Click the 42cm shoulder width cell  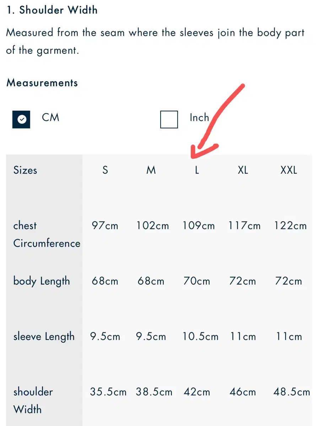197,392
